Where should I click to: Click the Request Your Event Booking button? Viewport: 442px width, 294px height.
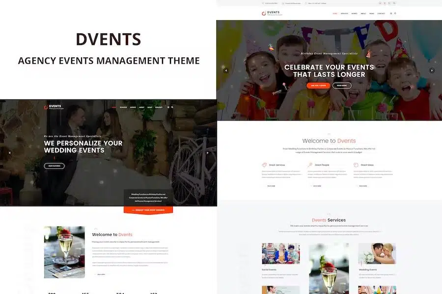[x=148, y=210]
